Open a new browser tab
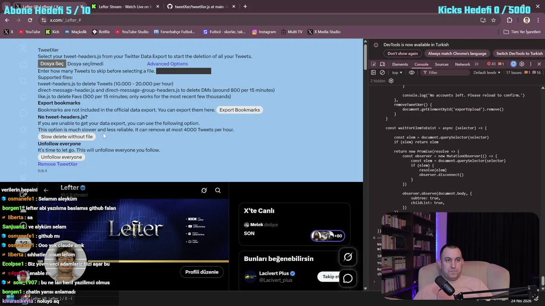Image resolution: width=545 pixels, height=306 pixels. click(245, 6)
